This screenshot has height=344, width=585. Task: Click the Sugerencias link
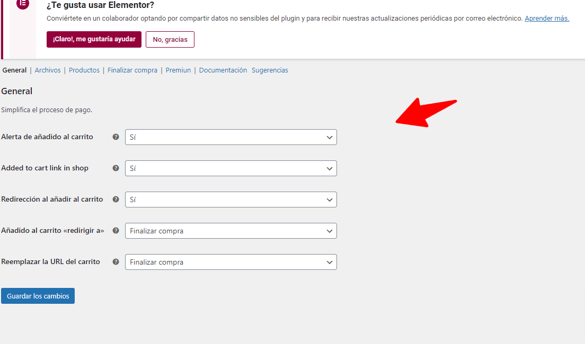point(270,70)
